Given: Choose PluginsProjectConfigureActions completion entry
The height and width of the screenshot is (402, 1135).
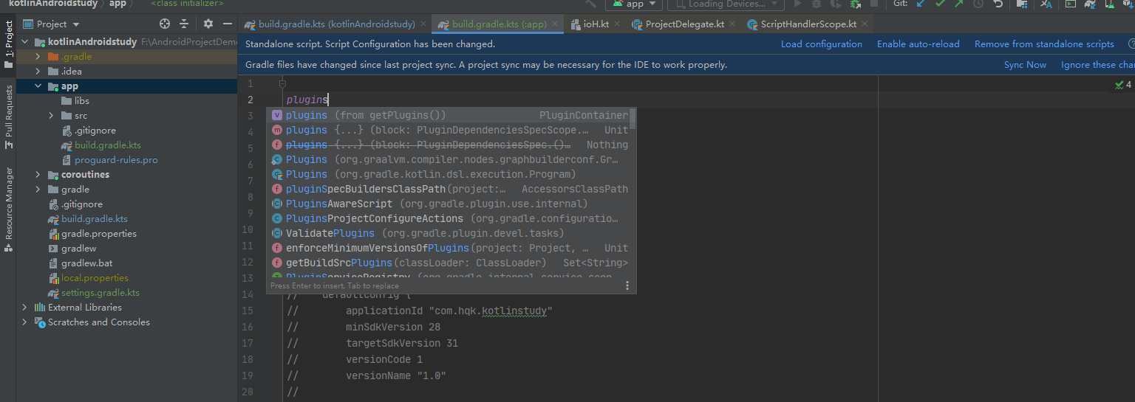Looking at the screenshot, I should (x=449, y=218).
